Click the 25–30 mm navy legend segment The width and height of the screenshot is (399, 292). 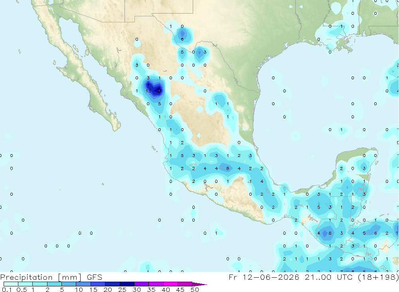click(x=127, y=284)
